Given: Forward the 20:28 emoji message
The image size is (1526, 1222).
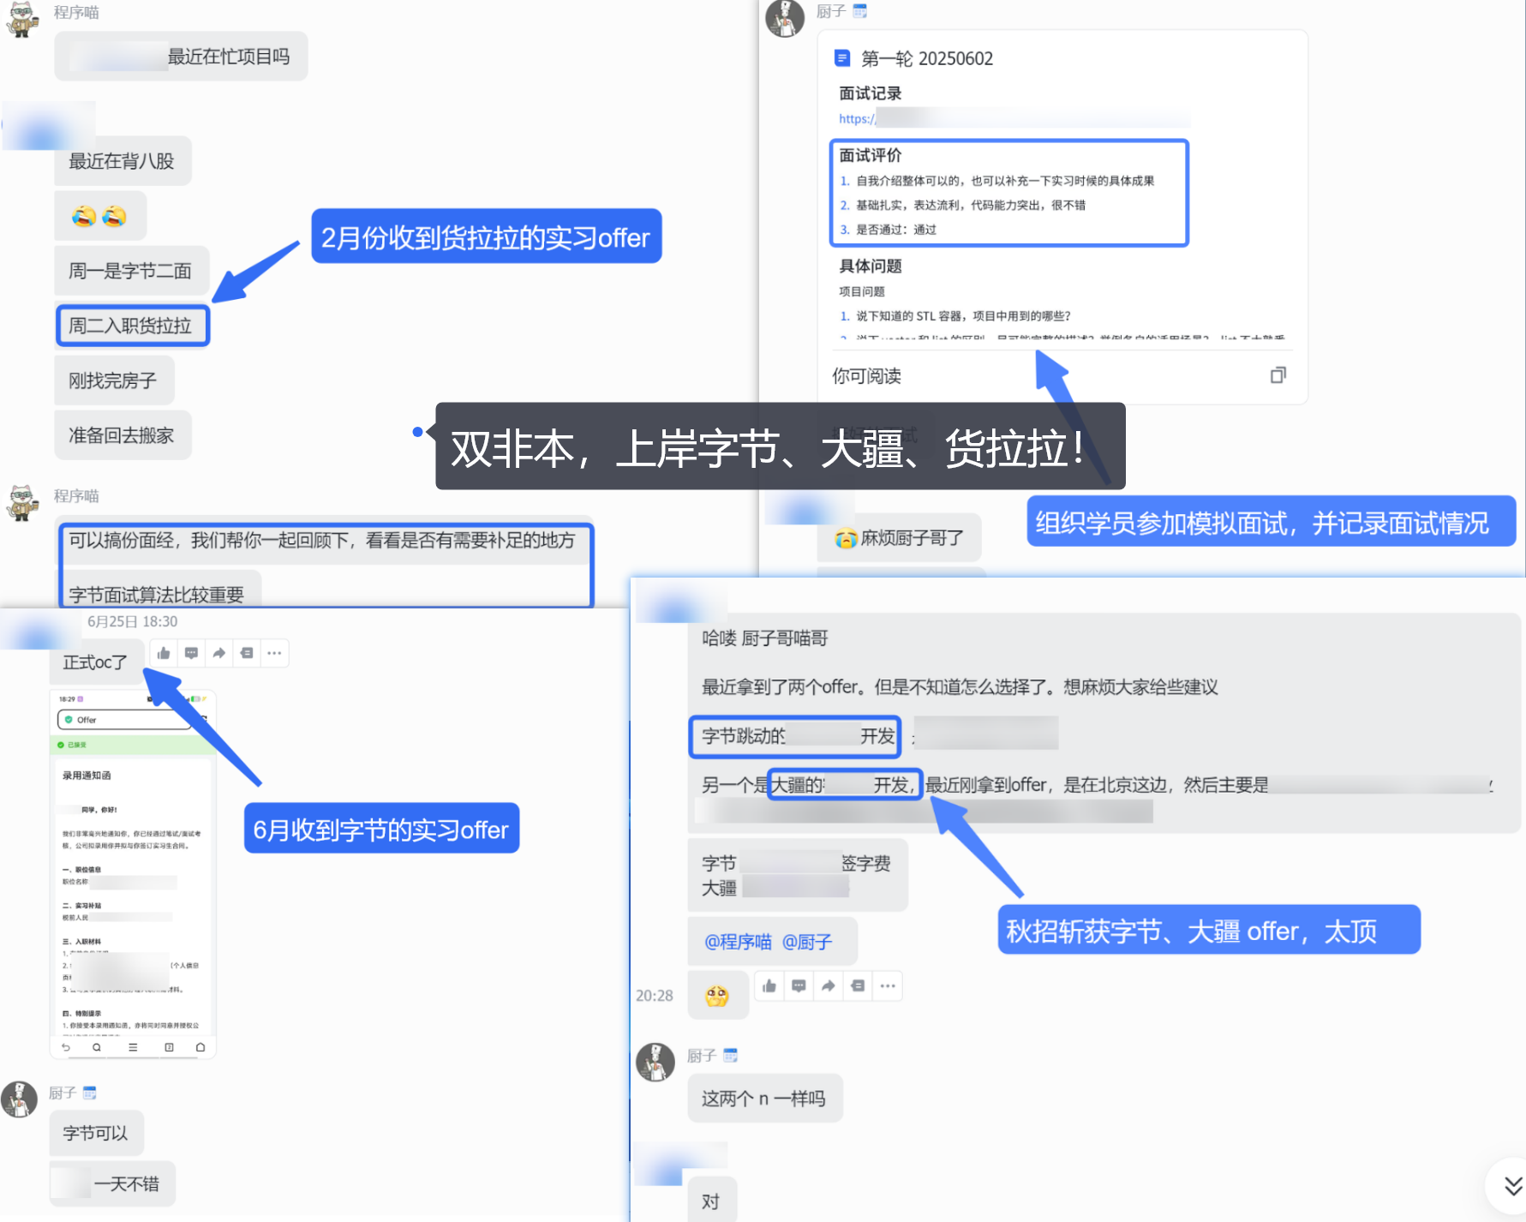Looking at the screenshot, I should 828,985.
